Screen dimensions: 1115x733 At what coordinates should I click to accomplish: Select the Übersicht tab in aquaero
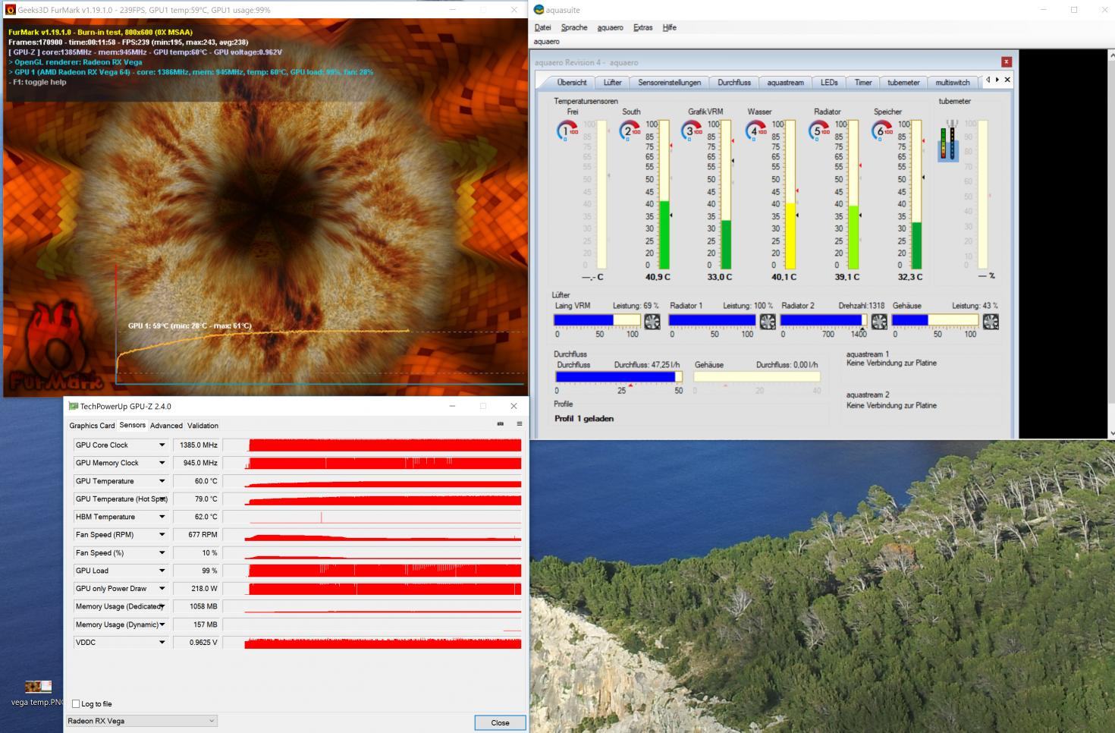(x=572, y=82)
